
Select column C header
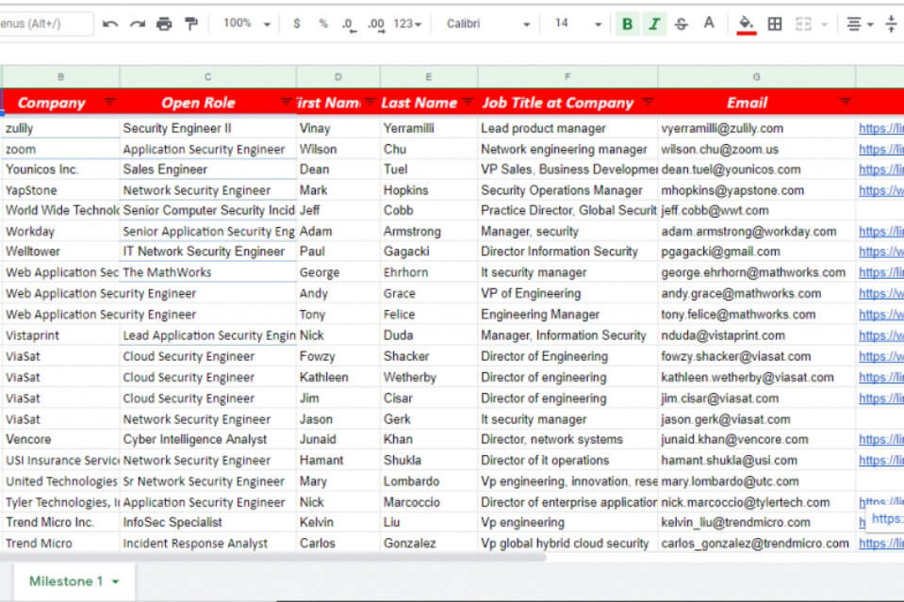[x=208, y=76]
